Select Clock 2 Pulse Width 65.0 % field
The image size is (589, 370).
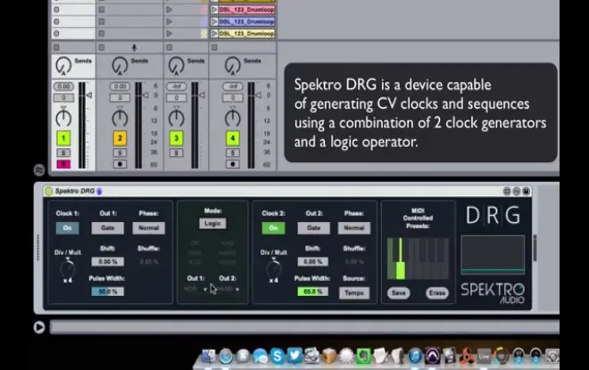[x=312, y=292]
